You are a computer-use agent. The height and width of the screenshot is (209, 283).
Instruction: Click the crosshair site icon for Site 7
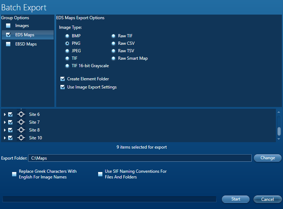point(21,122)
